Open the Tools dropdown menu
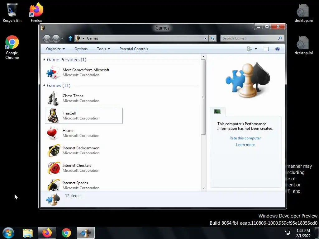The height and width of the screenshot is (239, 319). (x=103, y=49)
